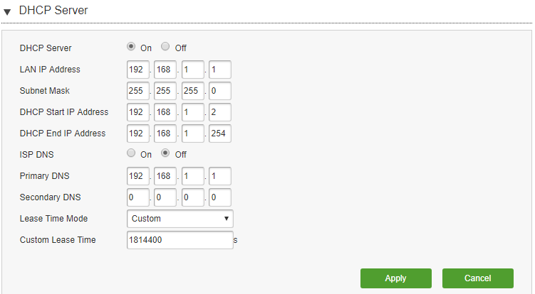This screenshot has width=535, height=294.
Task: Turn DHCP Server On radio
Action: 131,46
